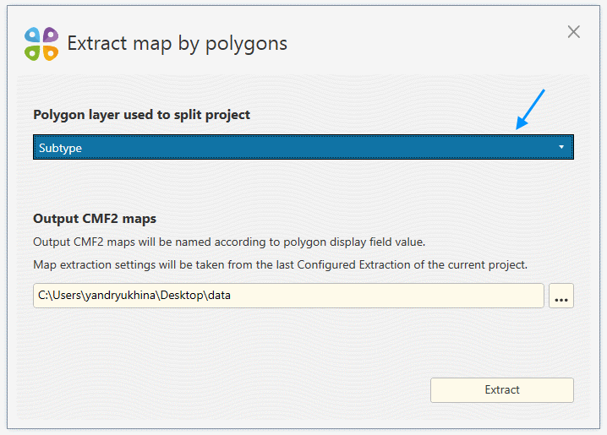Click the Polygon layer used to split project label

pyautogui.click(x=141, y=114)
